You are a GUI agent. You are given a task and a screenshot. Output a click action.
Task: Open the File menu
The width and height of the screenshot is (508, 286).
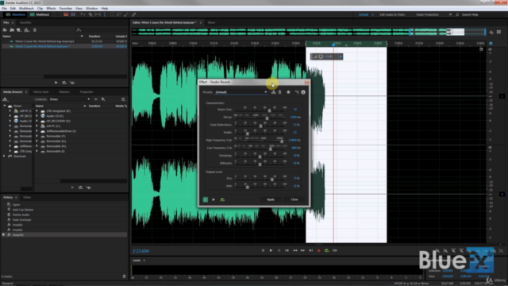[x=4, y=9]
